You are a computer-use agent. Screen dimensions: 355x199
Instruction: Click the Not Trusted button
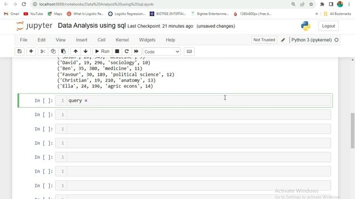click(x=264, y=40)
